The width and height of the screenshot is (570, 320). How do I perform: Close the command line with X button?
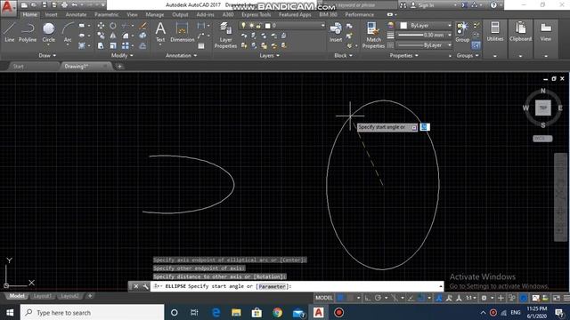[135, 286]
